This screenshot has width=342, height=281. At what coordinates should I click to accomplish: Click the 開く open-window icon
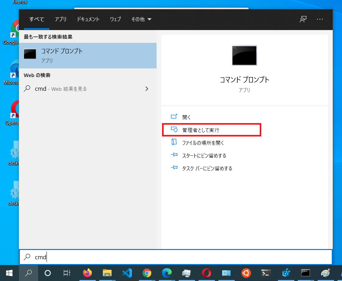click(x=174, y=116)
